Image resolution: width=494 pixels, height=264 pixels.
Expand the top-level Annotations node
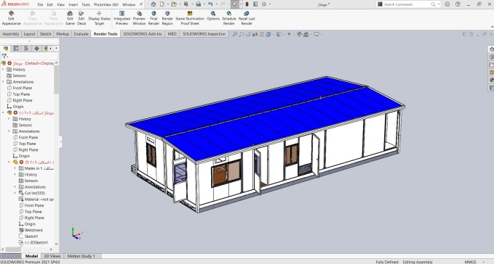coord(4,82)
